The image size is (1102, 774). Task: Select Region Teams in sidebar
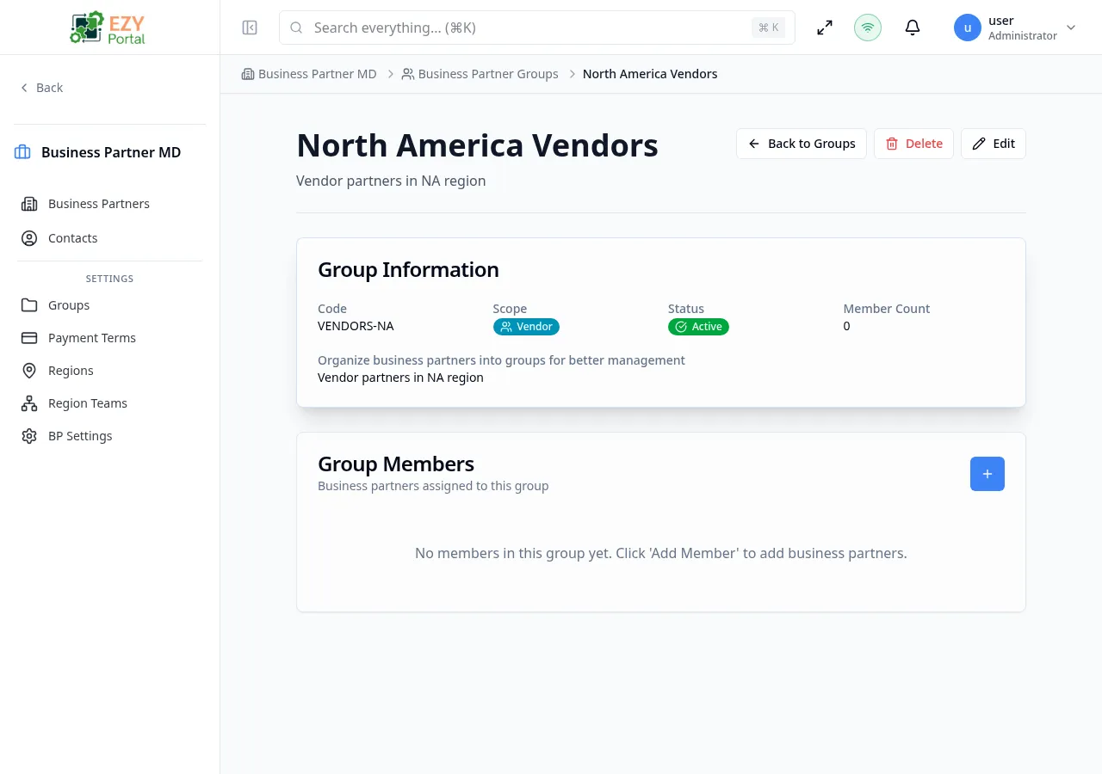point(87,403)
